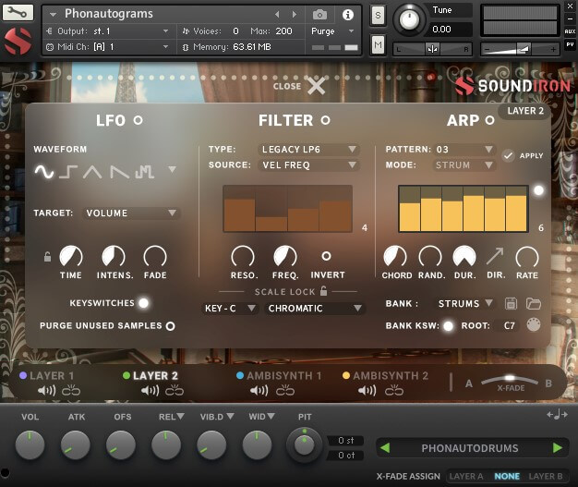
Task: Load ARP bank with folder icon
Action: [533, 304]
